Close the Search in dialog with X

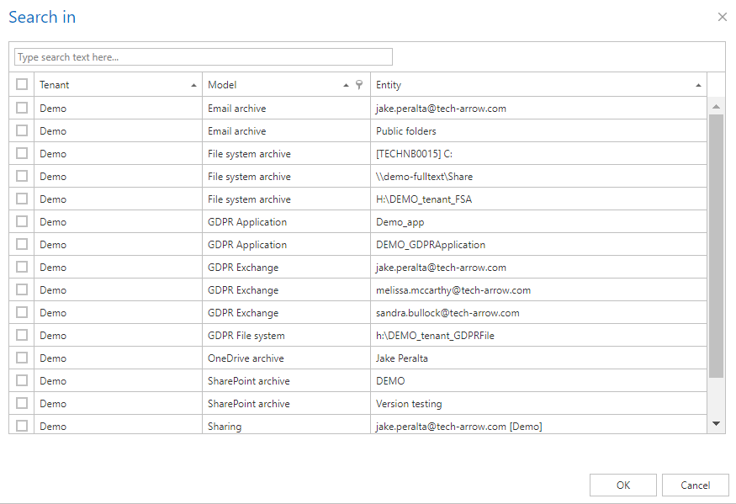(722, 17)
